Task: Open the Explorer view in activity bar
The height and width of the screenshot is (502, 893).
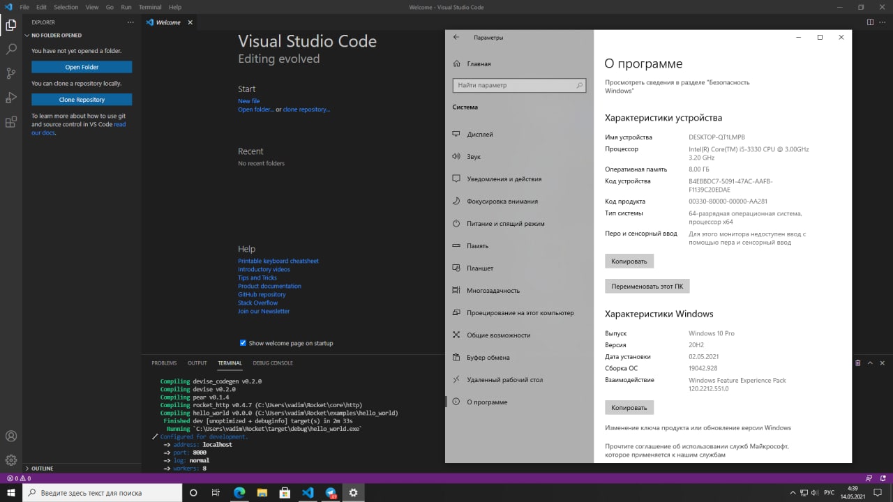Action: coord(10,26)
